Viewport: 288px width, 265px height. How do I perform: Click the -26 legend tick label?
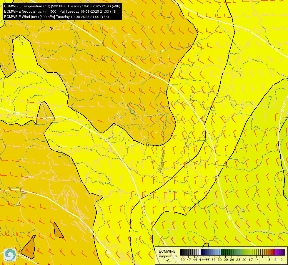coord(232,260)
